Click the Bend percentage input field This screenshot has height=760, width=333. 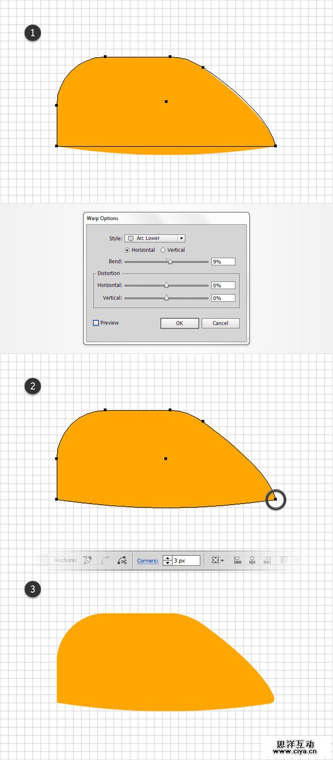[x=223, y=261]
